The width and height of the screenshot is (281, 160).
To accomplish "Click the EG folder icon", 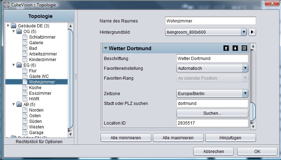I will point(19,65).
